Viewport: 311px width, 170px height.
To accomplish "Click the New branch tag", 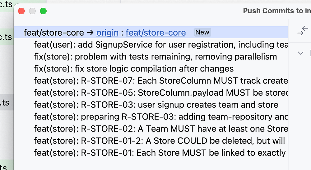I will pyautogui.click(x=202, y=32).
